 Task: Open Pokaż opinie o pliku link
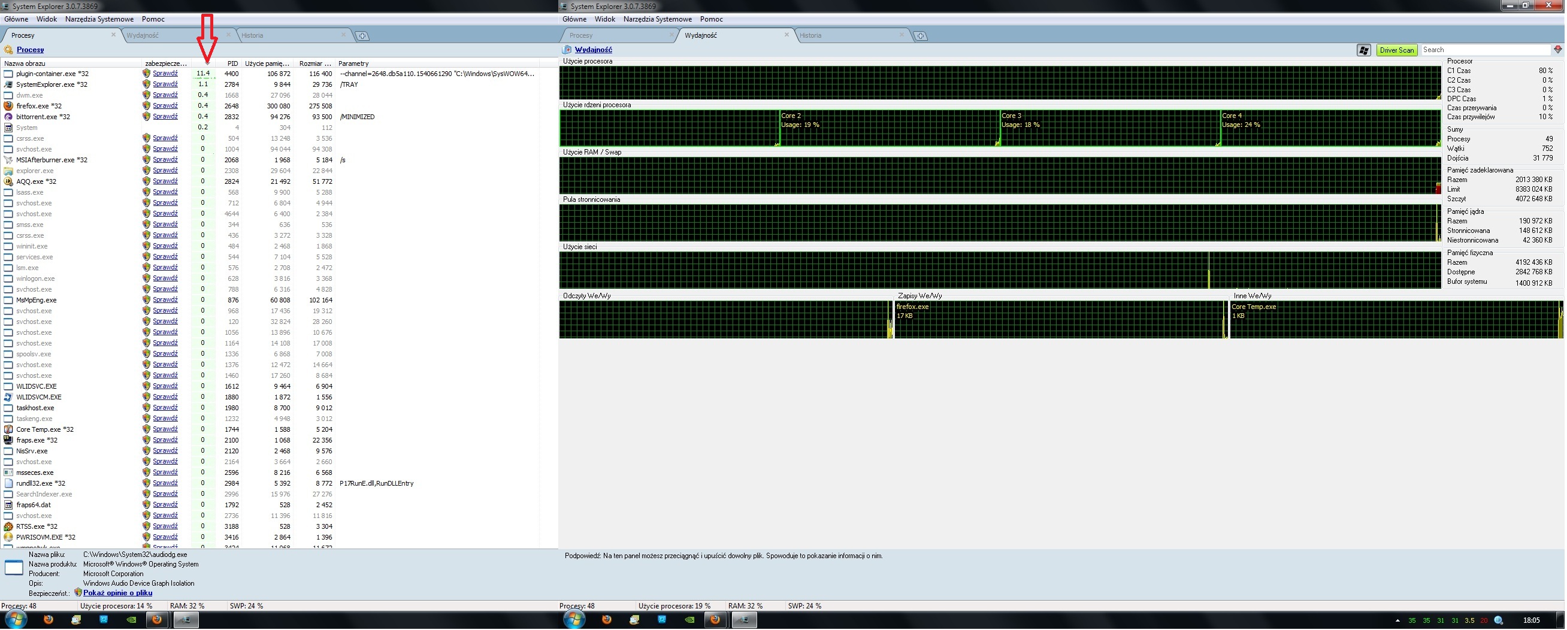tap(118, 593)
